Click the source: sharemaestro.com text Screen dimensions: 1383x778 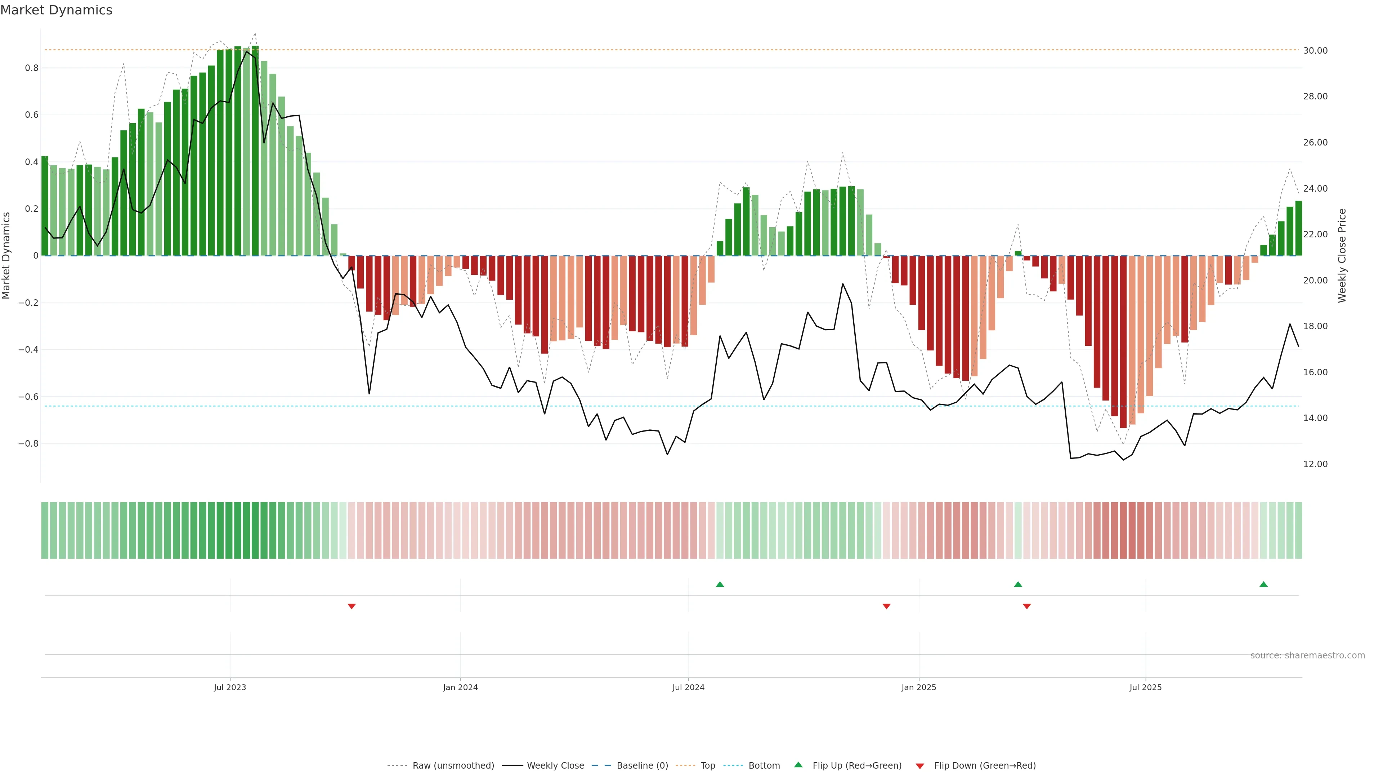pyautogui.click(x=1307, y=656)
